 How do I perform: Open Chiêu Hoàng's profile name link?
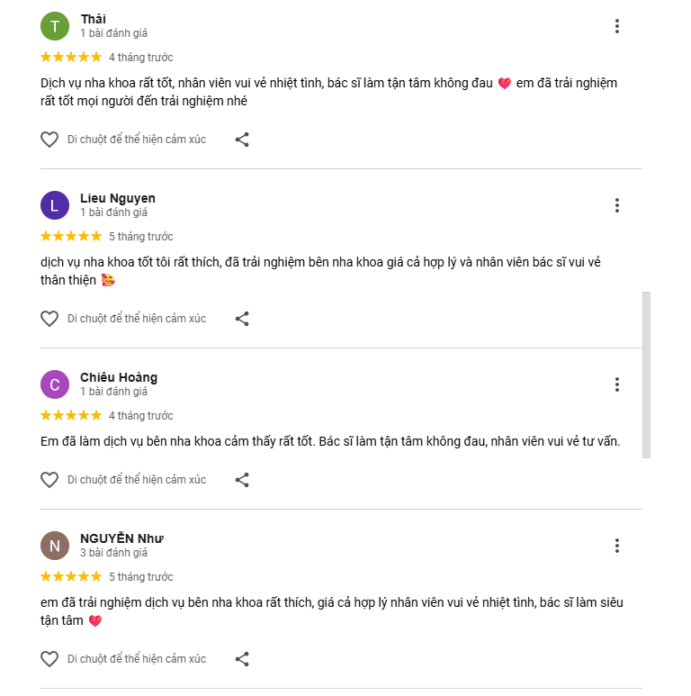[119, 377]
